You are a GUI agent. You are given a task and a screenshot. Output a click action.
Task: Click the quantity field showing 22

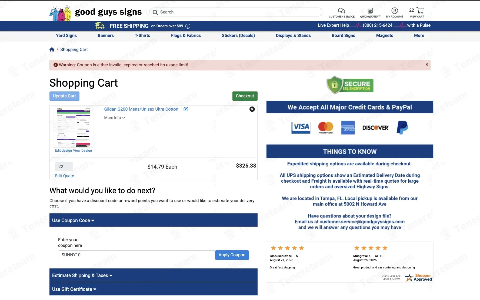tap(64, 167)
